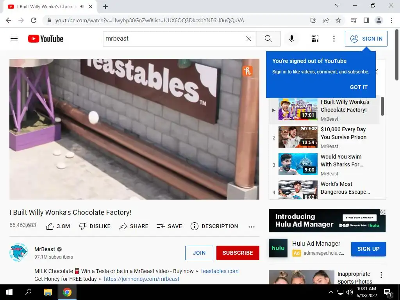Click the DISLIKE button
Screen dimensions: 400x300
[95, 226]
